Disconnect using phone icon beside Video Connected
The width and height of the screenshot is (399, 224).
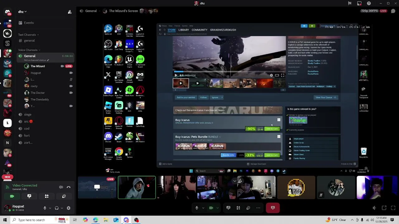coord(69,187)
